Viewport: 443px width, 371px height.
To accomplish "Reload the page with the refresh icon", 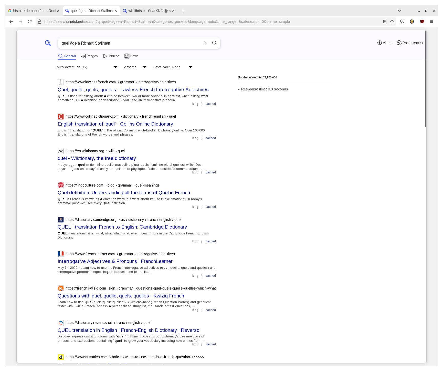I will pyautogui.click(x=30, y=22).
